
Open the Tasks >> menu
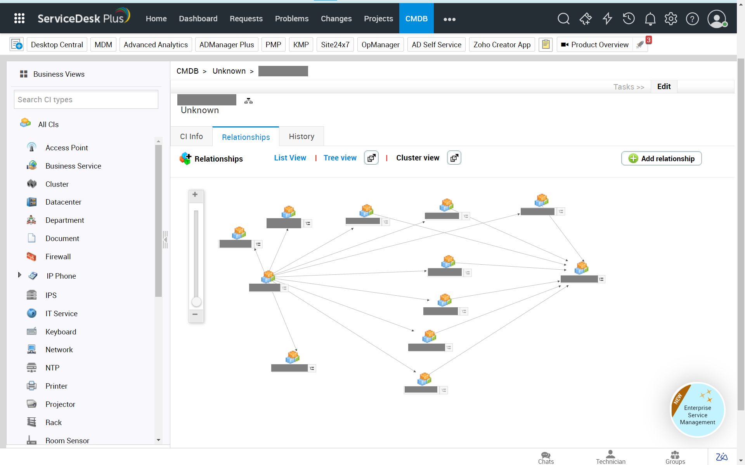(629, 87)
